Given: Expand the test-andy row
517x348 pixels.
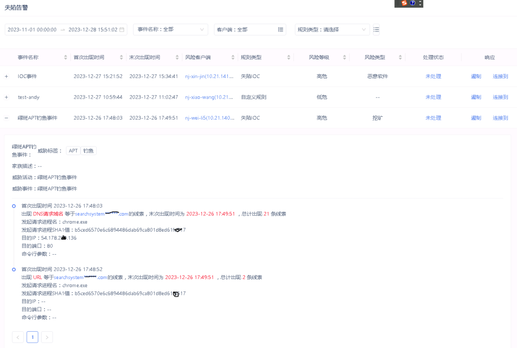Looking at the screenshot, I should click(x=6, y=97).
